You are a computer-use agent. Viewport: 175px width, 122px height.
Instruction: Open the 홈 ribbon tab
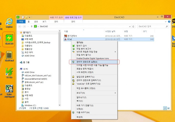[29, 21]
